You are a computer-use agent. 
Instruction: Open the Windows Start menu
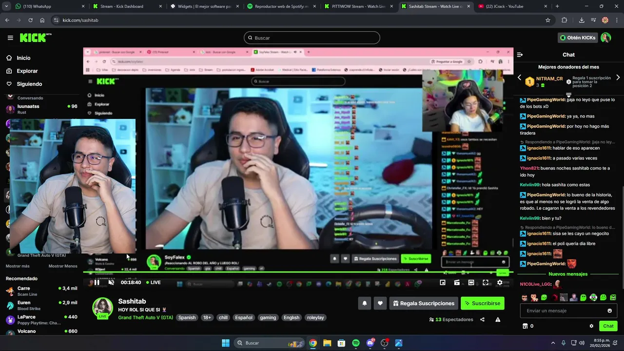pyautogui.click(x=226, y=343)
